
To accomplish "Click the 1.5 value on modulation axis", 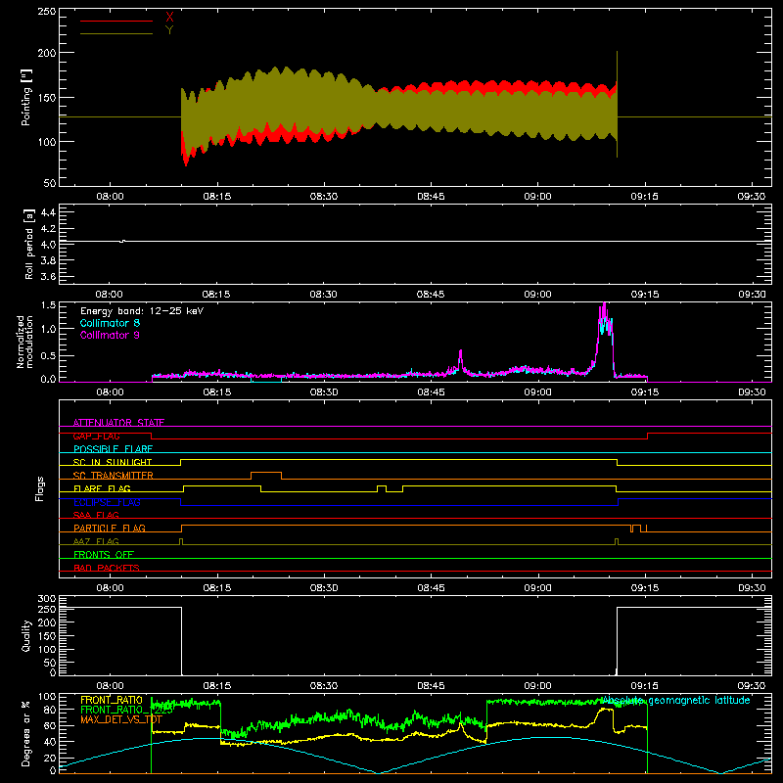I will 48,304.
